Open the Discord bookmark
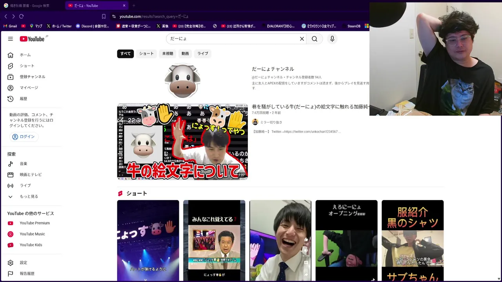Image resolution: width=502 pixels, height=282 pixels. [x=93, y=26]
